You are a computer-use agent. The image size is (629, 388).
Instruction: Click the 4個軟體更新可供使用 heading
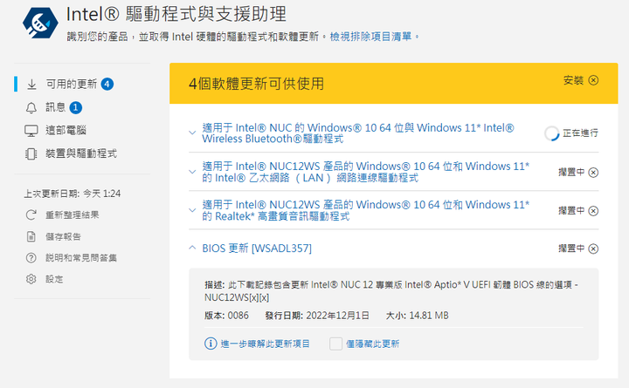tap(256, 84)
